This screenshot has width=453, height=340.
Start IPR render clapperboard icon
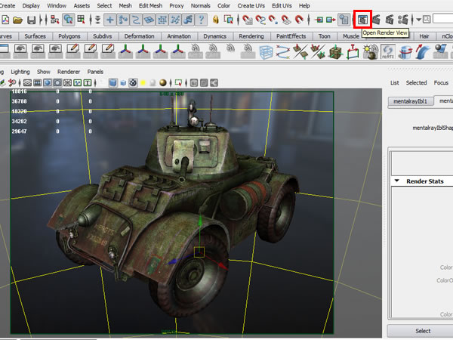pos(390,20)
